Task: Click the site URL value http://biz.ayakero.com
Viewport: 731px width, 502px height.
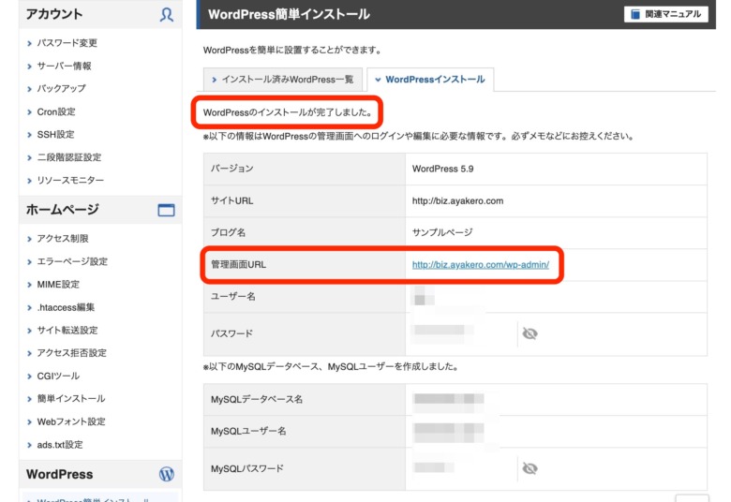Action: 457,200
